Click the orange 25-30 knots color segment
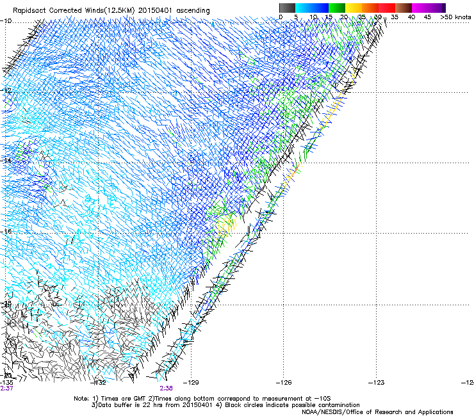The width and height of the screenshot is (474, 416). pyautogui.click(x=370, y=8)
